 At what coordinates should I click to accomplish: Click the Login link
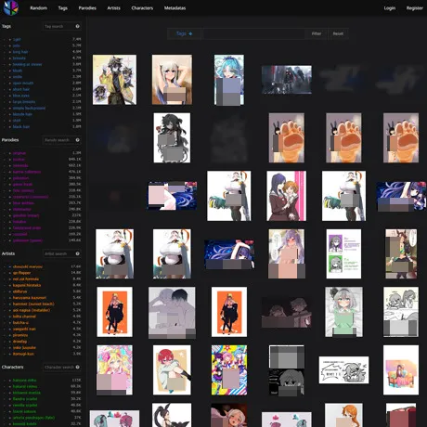[x=390, y=8]
